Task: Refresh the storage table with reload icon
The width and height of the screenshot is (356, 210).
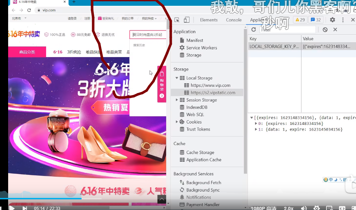Action: (254, 29)
